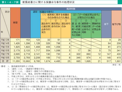122x92 pixels.
Task: Click the 2,769 value in 平成18年 row
Action: click(27, 58)
